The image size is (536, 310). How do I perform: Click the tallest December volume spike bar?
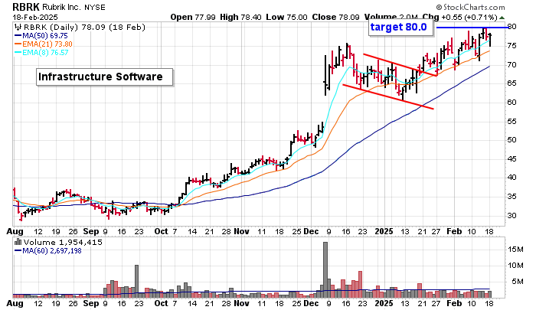[x=325, y=269]
